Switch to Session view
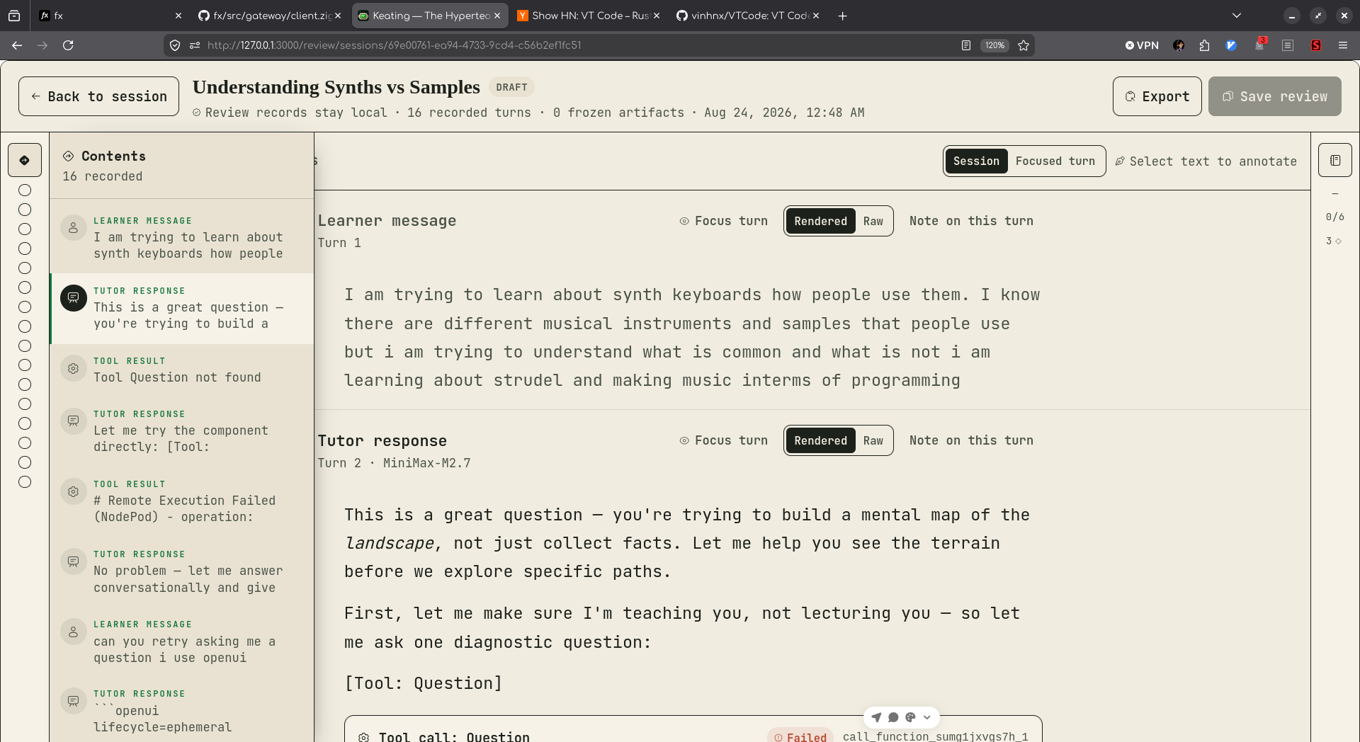This screenshot has height=742, width=1360. click(x=976, y=161)
